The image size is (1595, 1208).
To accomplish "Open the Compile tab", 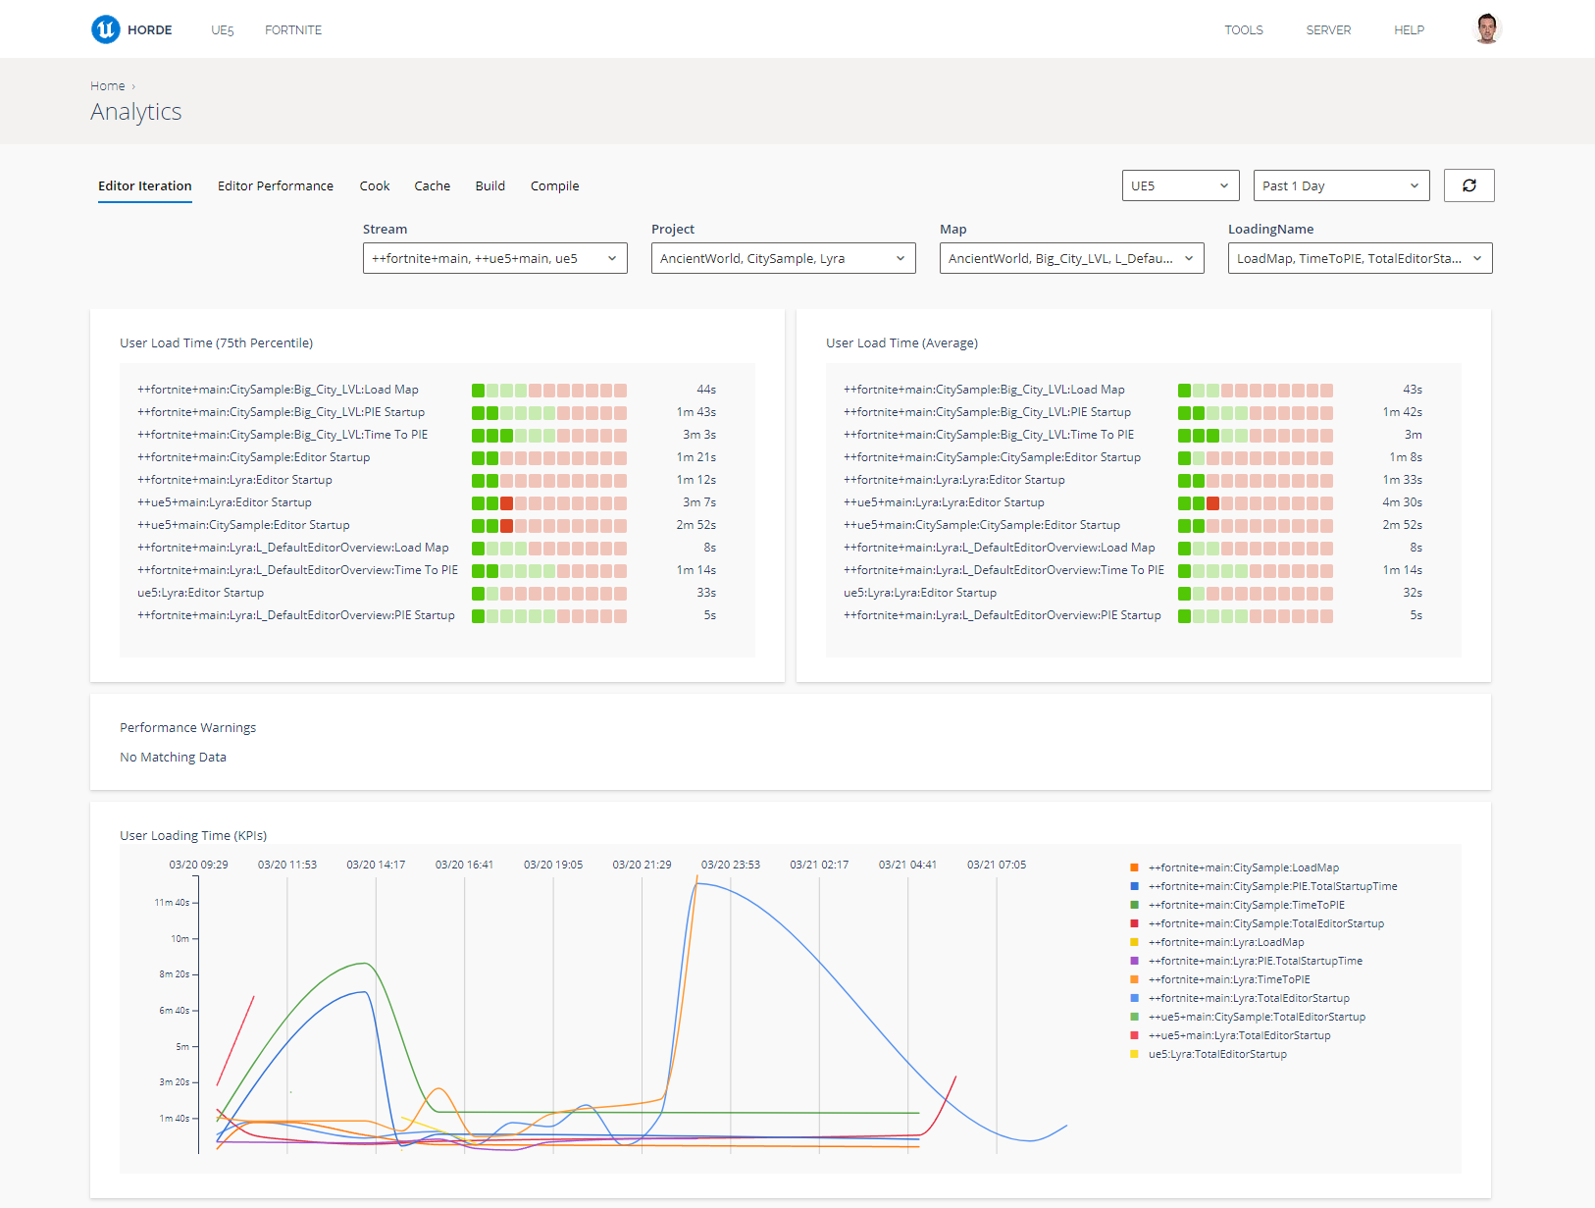I will pyautogui.click(x=554, y=185).
